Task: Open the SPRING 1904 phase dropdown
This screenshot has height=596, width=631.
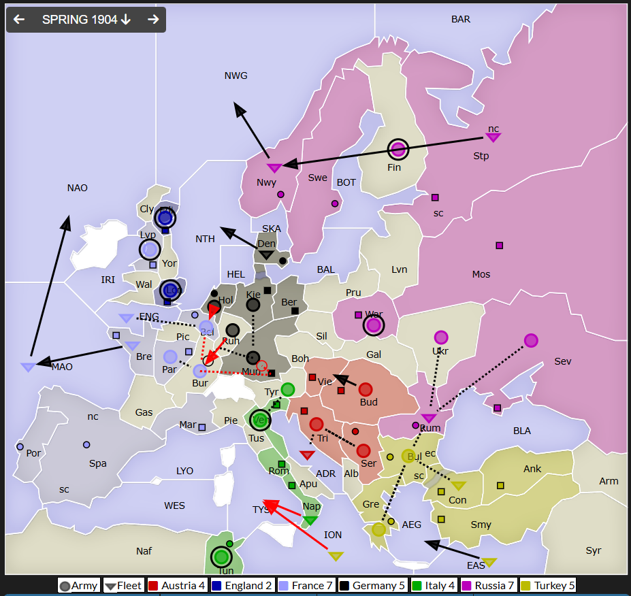Action: 86,20
